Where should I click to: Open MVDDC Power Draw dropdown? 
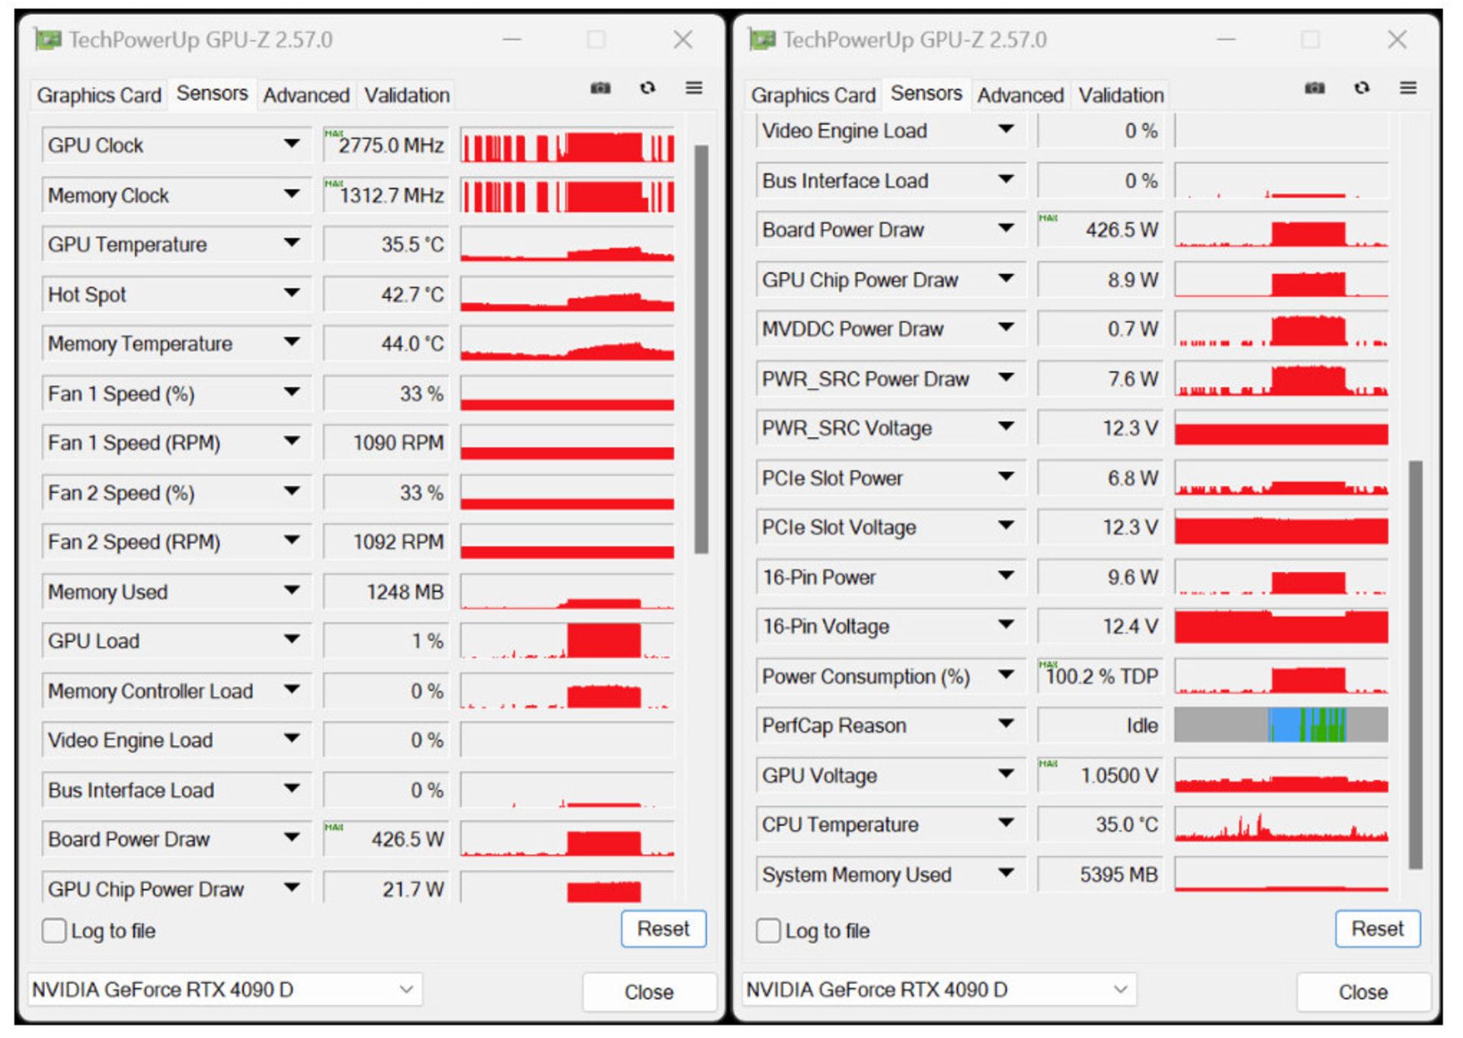tap(1006, 327)
